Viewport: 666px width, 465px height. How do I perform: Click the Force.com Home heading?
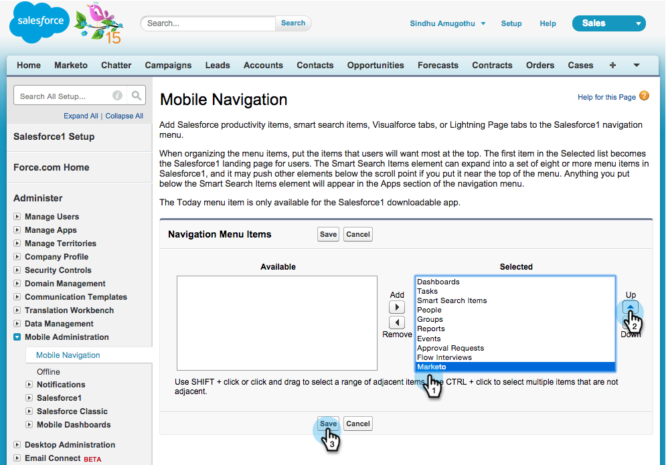pyautogui.click(x=51, y=167)
